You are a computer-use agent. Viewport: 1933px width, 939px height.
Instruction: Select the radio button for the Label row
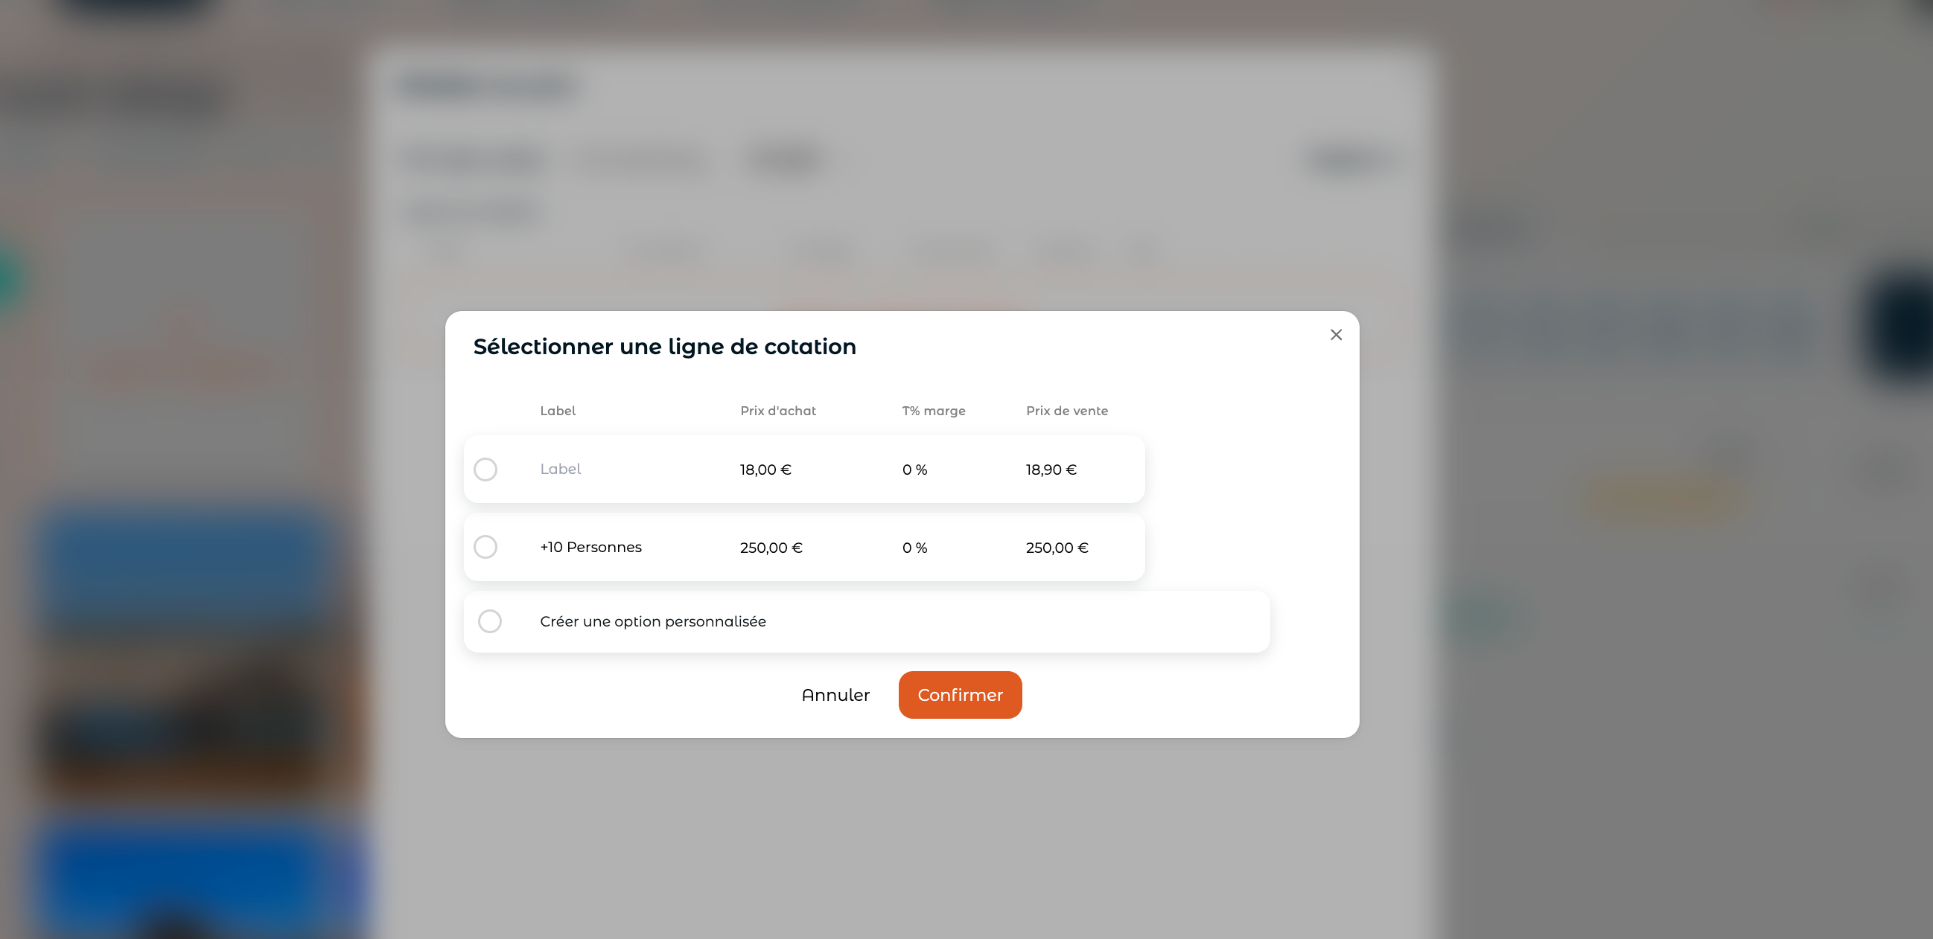tap(485, 469)
